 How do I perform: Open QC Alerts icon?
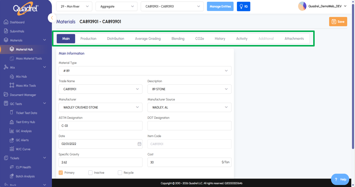12,140
